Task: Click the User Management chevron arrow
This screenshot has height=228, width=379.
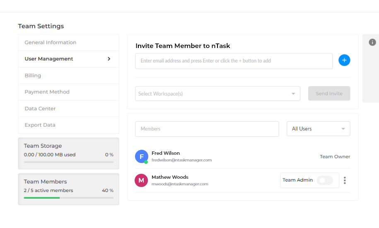Action: point(109,59)
